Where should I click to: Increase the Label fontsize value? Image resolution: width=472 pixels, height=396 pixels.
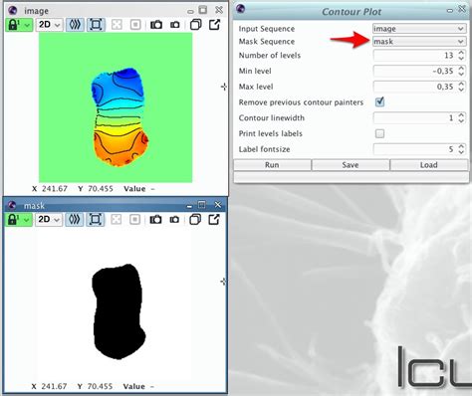[x=461, y=146]
